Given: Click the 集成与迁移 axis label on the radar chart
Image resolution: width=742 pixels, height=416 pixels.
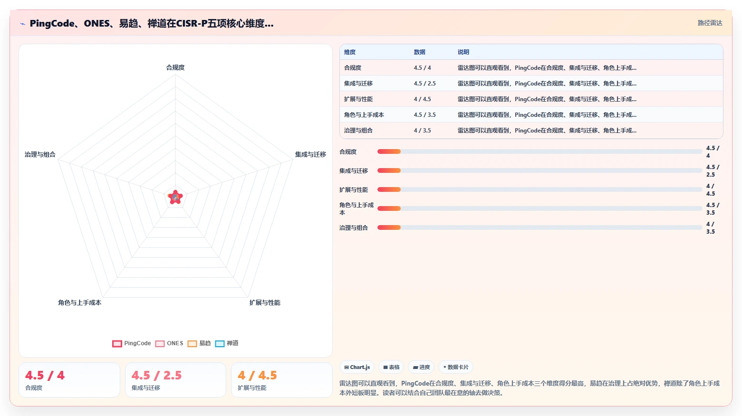Looking at the screenshot, I should pyautogui.click(x=310, y=154).
